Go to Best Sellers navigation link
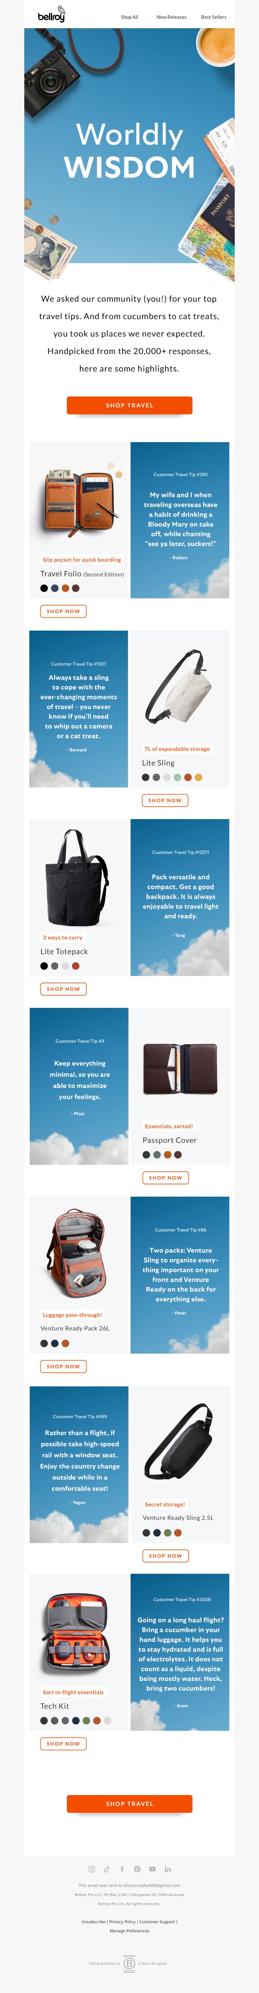 tap(213, 17)
